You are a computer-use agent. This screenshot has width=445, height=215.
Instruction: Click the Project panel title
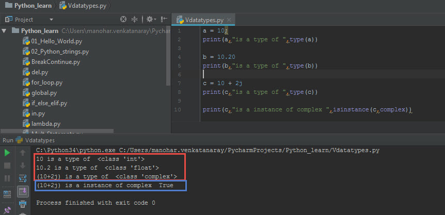click(24, 20)
